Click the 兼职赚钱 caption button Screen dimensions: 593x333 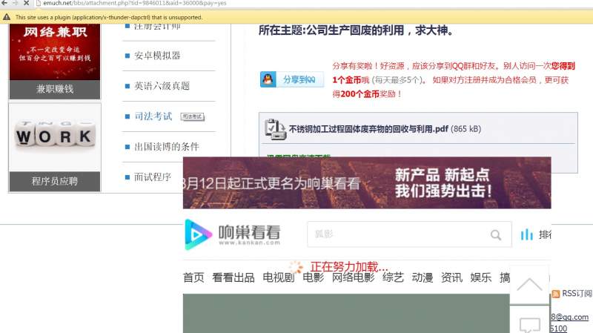55,89
